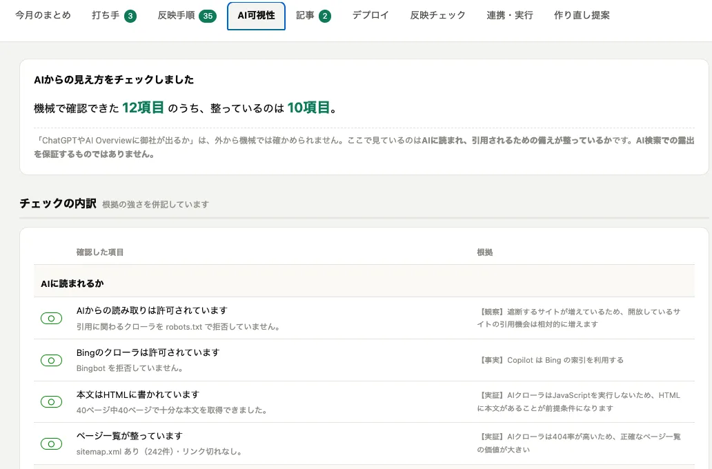Open the 今月のまとめ tab
Viewport: 712px width, 469px height.
point(43,15)
